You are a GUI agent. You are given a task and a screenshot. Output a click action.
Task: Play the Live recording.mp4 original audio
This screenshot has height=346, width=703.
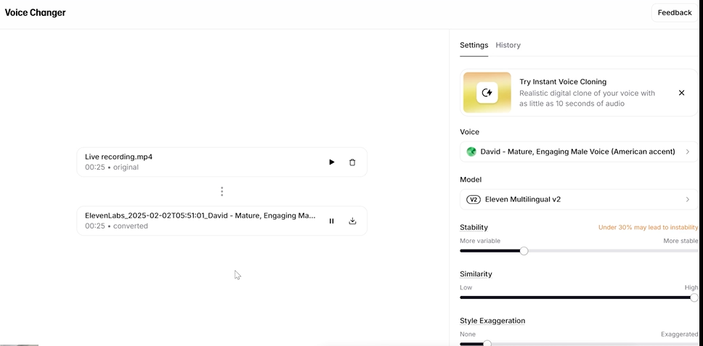(331, 162)
